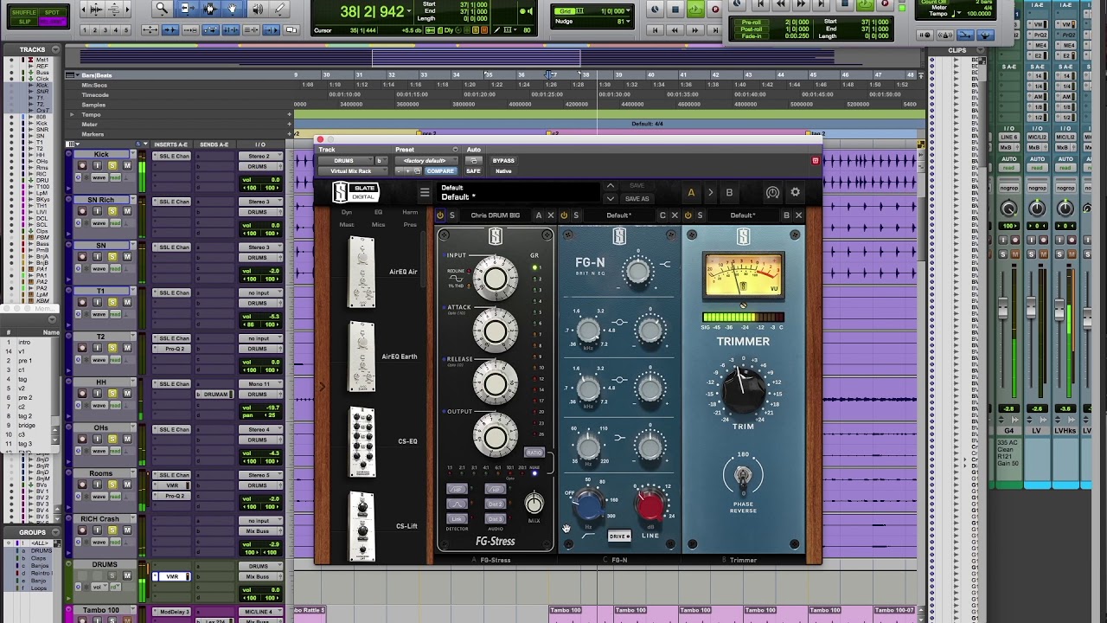The width and height of the screenshot is (1107, 623).
Task: Select the CS-EQ module thumbnail
Action: [x=362, y=441]
